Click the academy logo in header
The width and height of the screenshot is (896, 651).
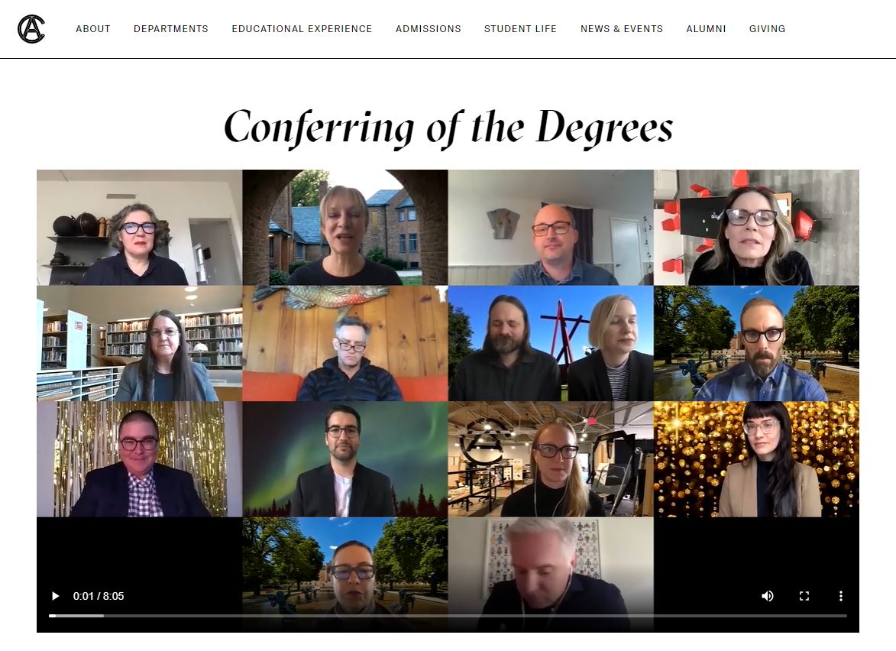point(31,29)
